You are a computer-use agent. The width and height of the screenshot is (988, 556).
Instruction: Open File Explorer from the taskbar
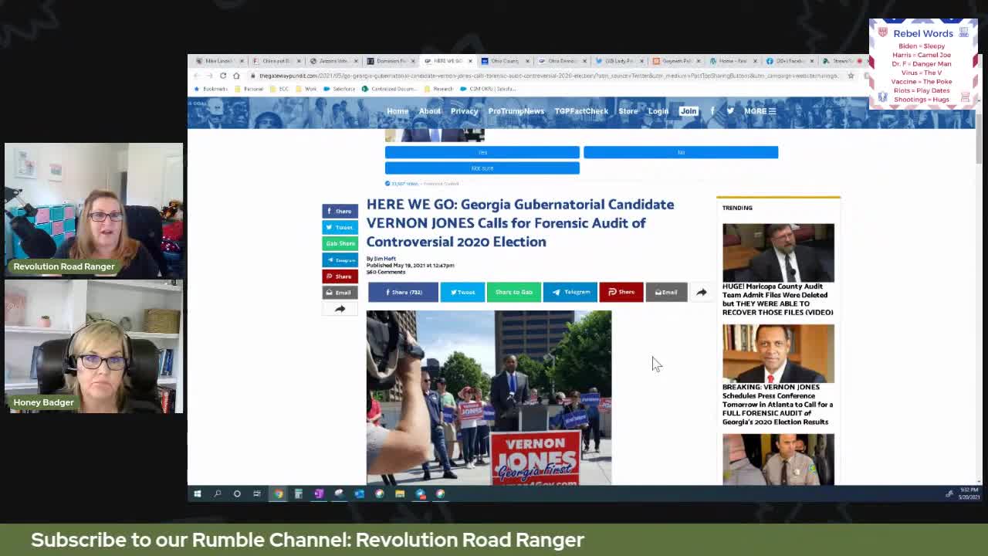(400, 493)
